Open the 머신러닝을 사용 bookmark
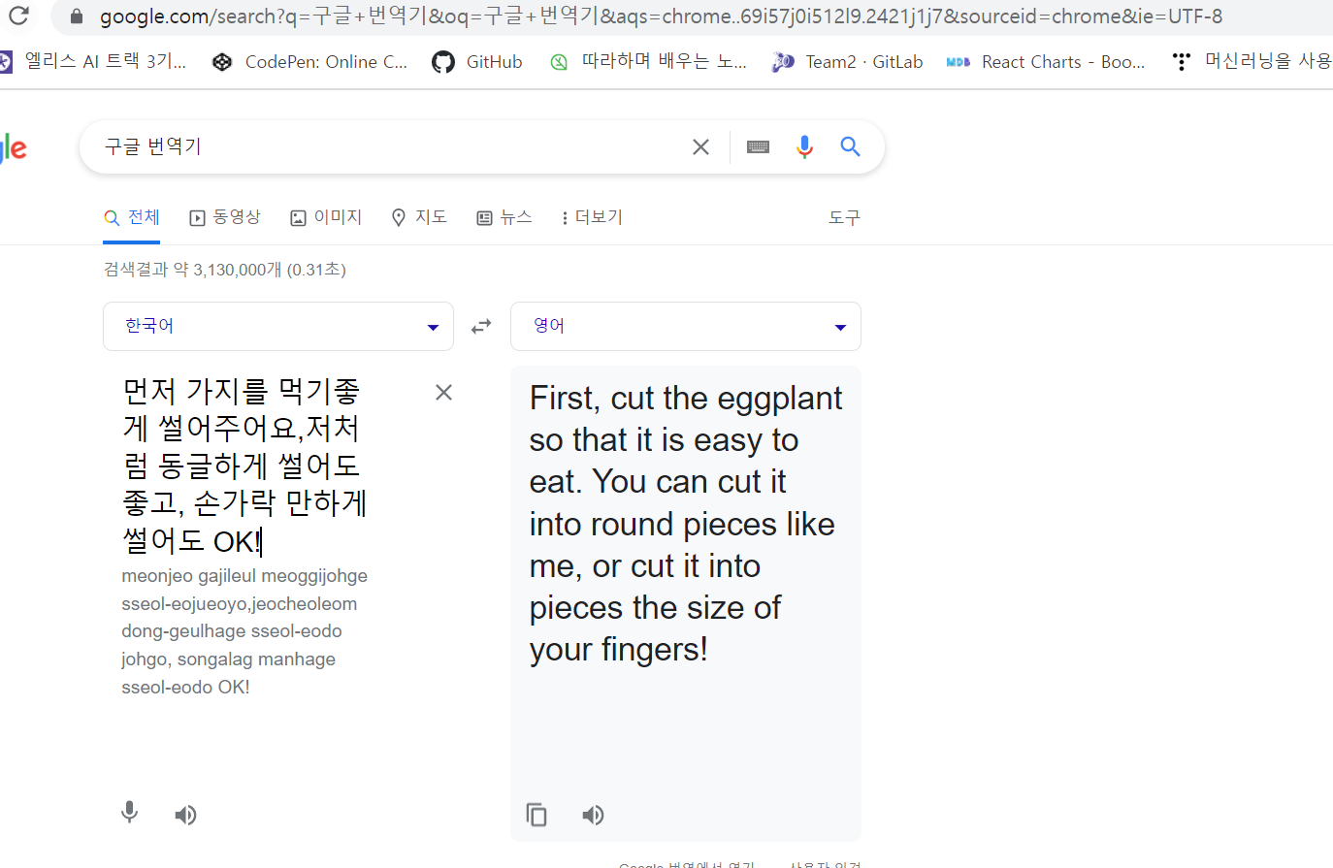The image size is (1333, 868). (1252, 61)
